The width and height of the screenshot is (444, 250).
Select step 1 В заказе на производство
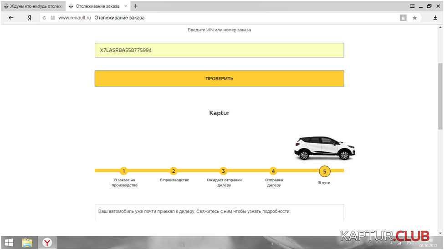pyautogui.click(x=124, y=171)
